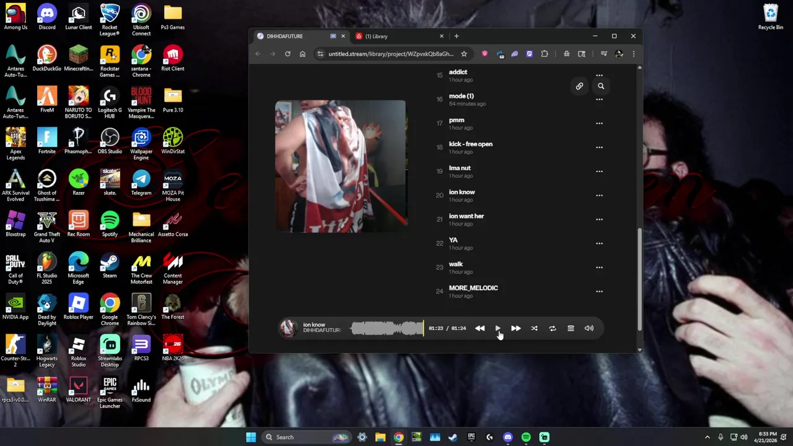This screenshot has height=446, width=793.
Task: Open the playback queue list icon
Action: 571,328
